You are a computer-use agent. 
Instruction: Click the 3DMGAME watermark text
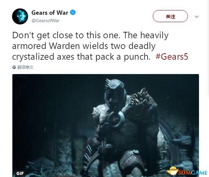pos(193,172)
